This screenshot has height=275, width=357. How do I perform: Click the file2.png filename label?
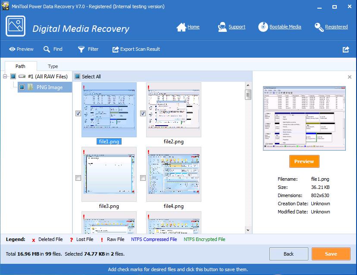174,141
